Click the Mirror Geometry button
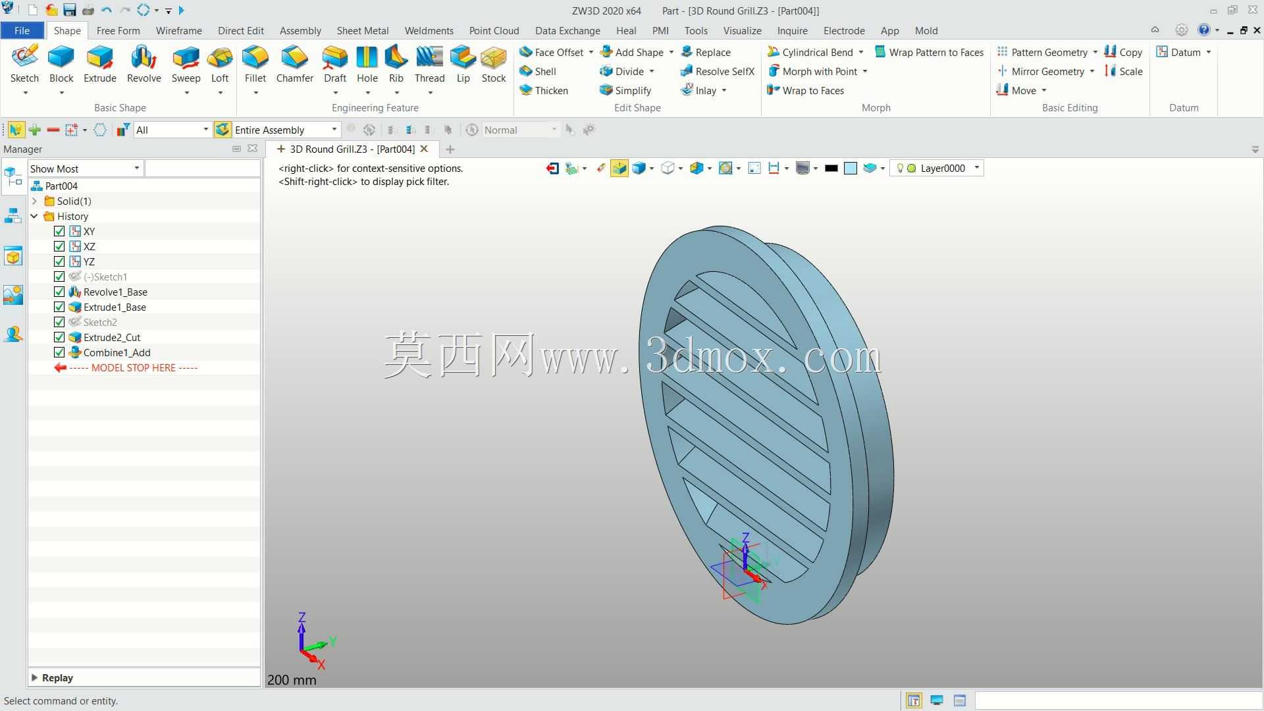This screenshot has height=711, width=1264. coord(1040,71)
